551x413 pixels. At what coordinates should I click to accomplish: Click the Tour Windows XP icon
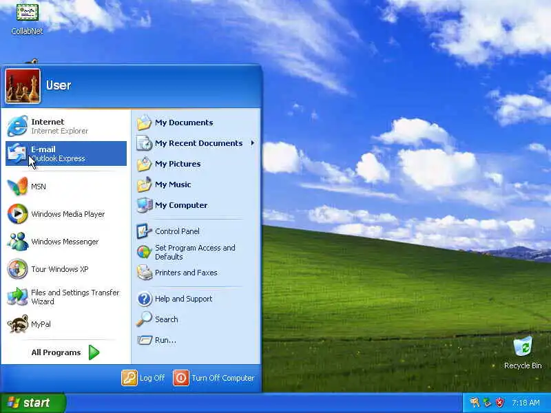(x=17, y=268)
